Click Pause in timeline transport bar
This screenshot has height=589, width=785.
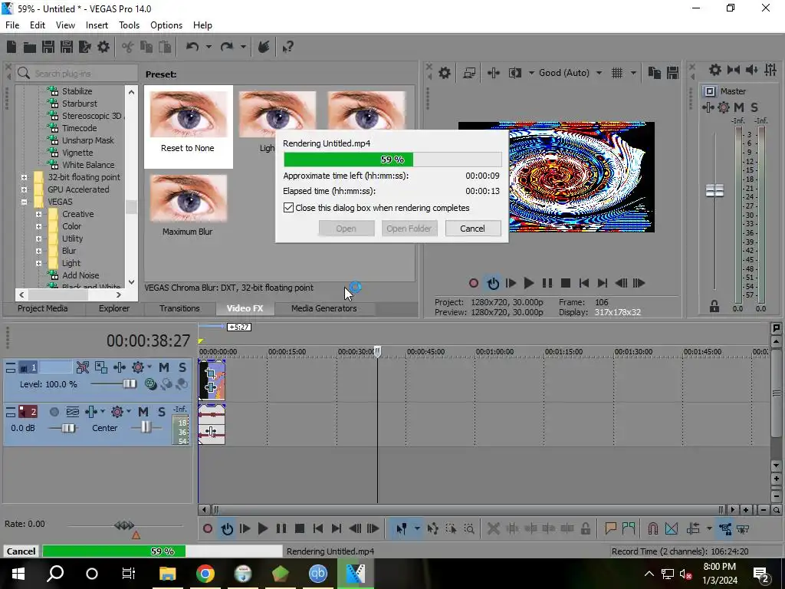[x=281, y=529]
